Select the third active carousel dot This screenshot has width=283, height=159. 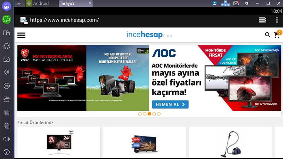pos(149,114)
